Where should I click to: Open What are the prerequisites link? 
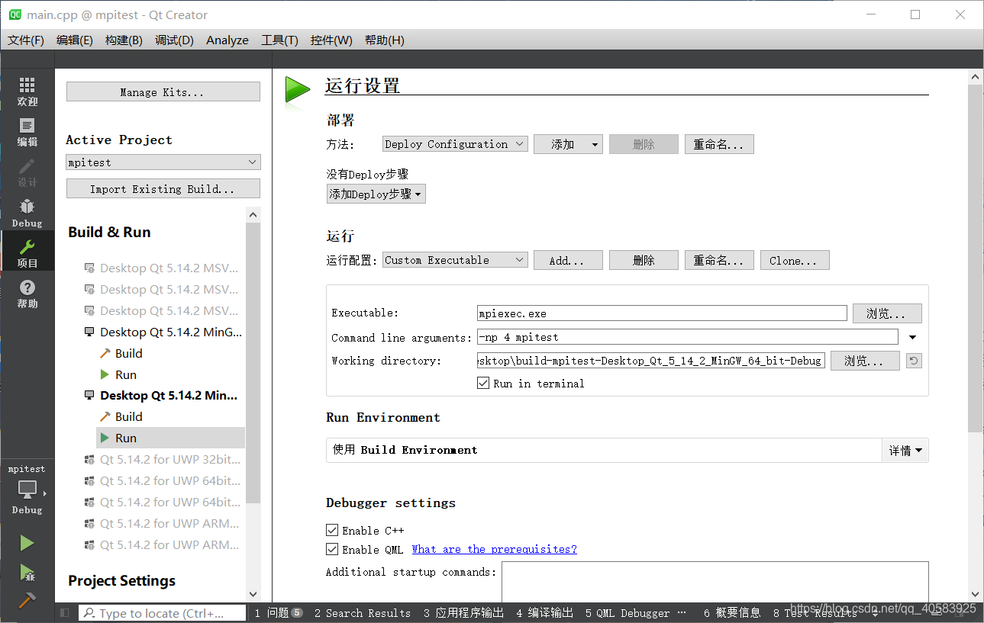(x=495, y=549)
